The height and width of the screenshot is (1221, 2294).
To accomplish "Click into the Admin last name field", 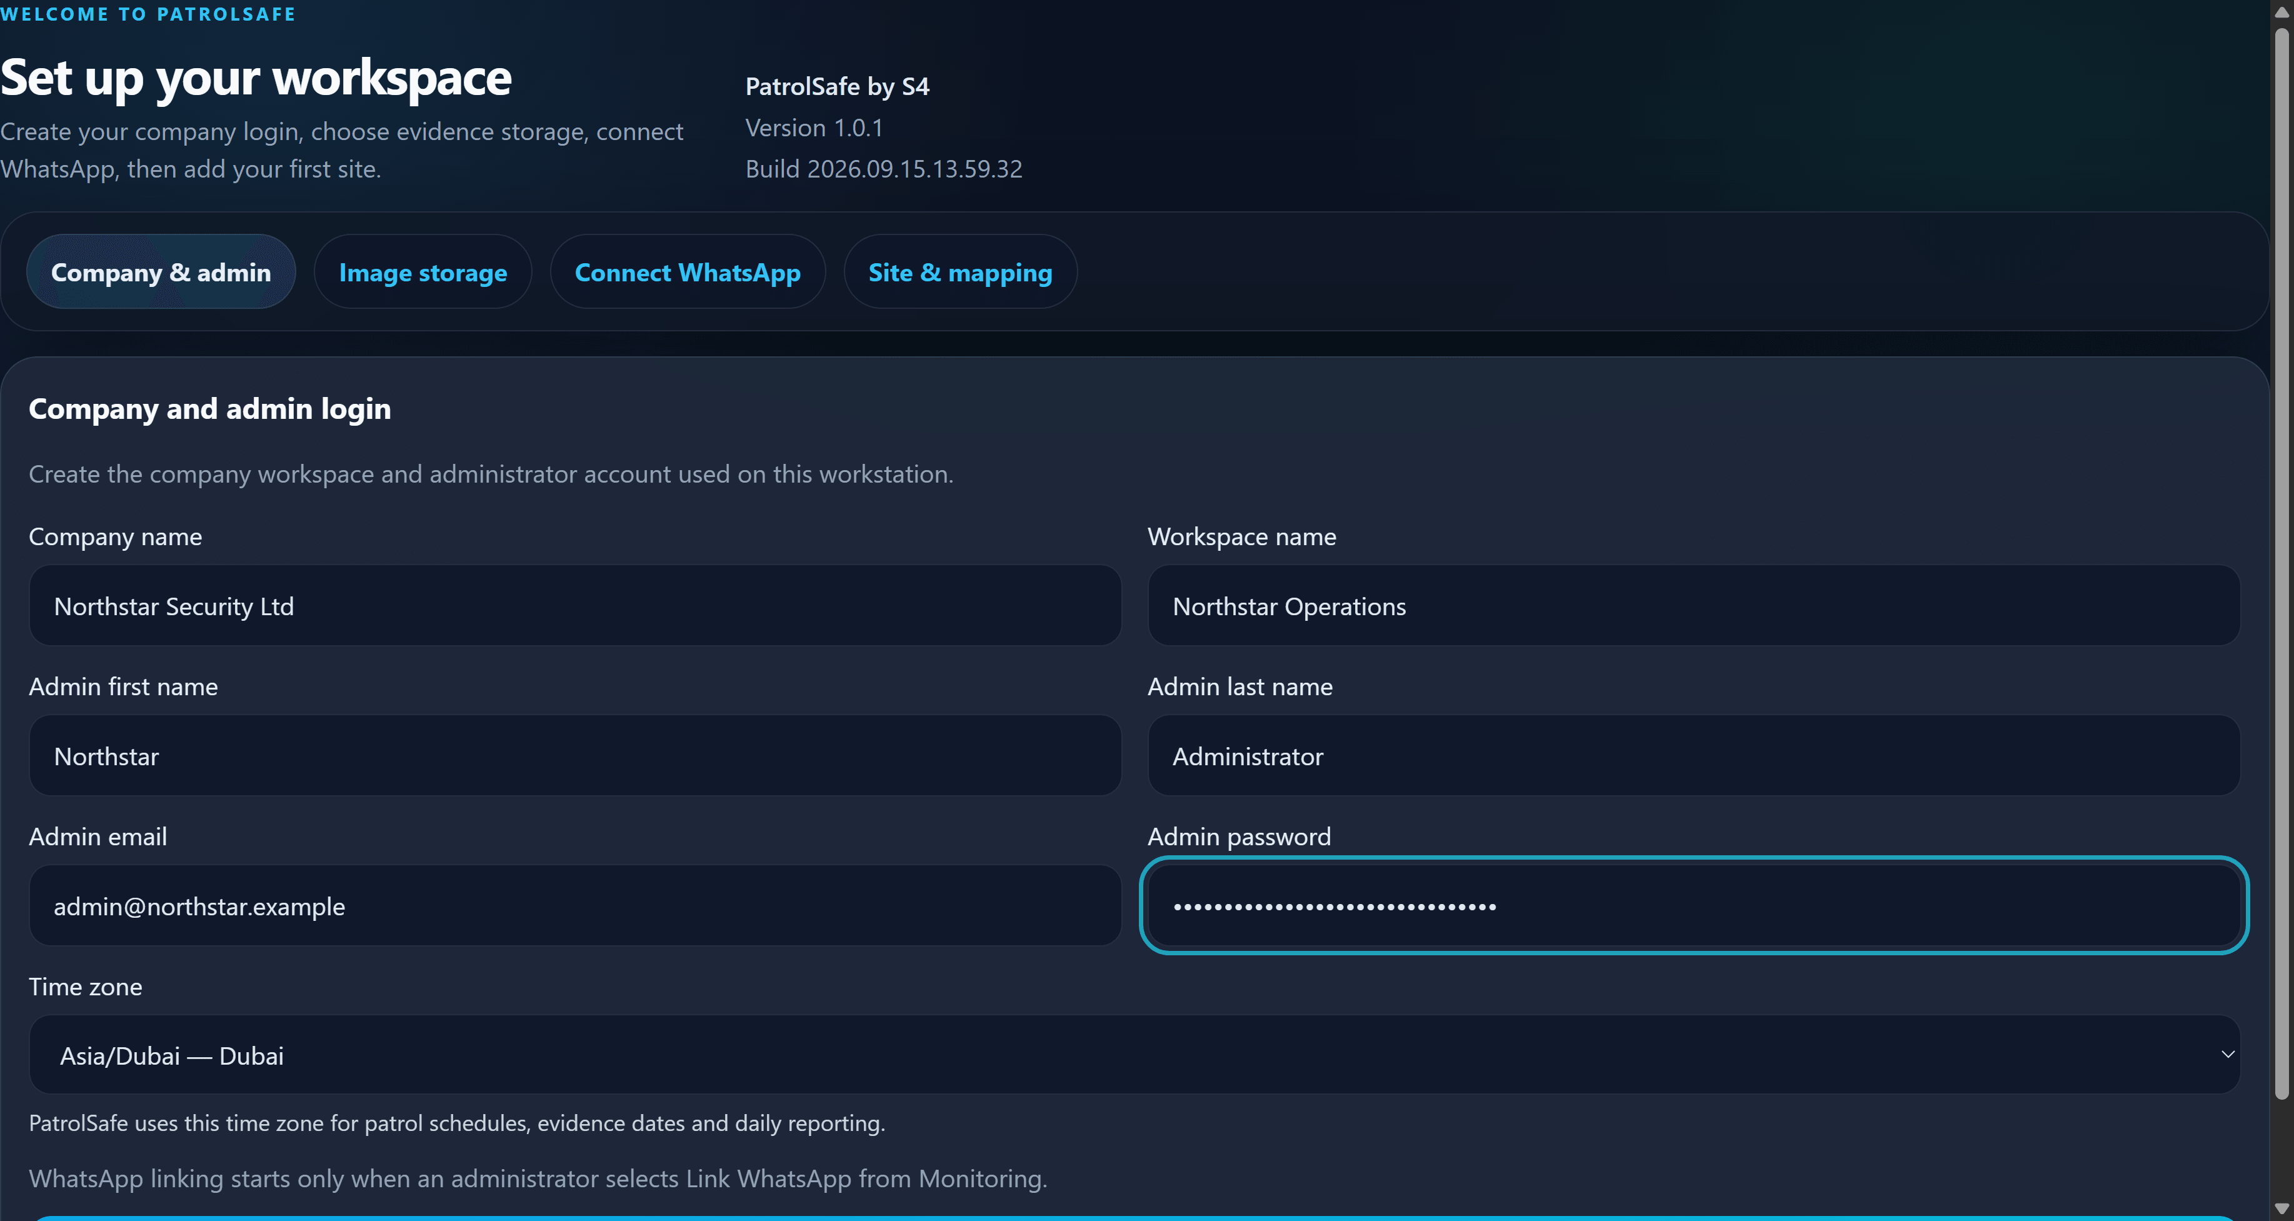I will [1694, 755].
